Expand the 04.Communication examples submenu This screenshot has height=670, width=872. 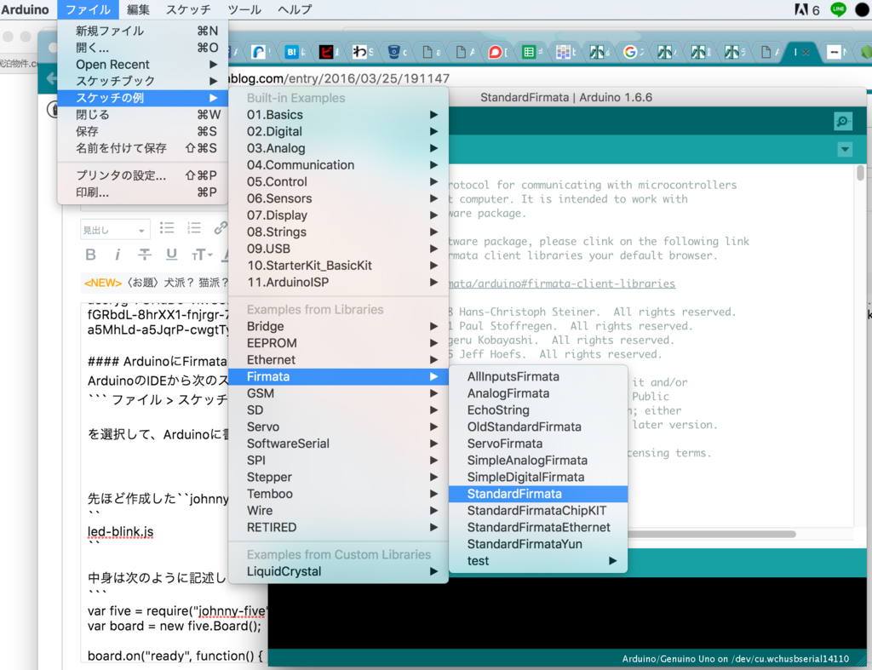[x=338, y=165]
